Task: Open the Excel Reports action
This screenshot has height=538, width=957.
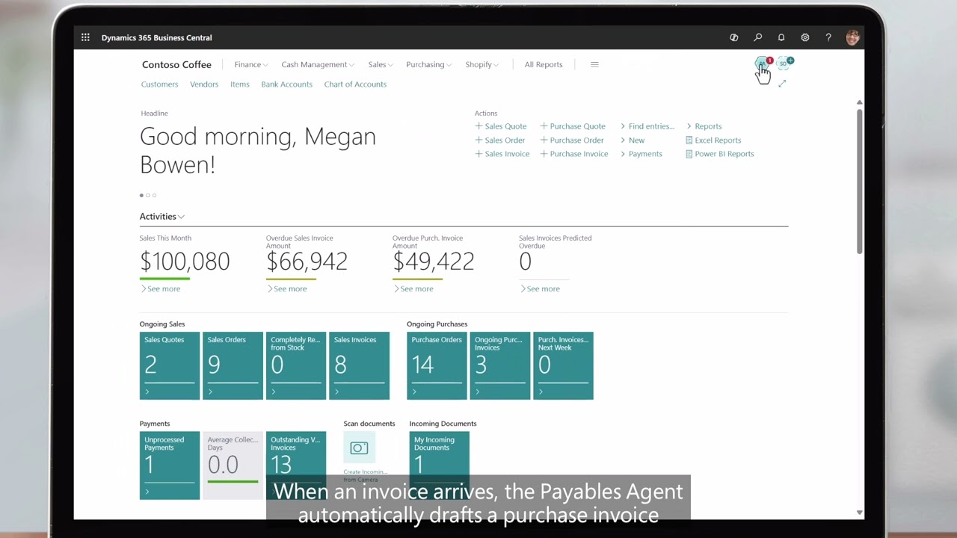Action: 713,140
